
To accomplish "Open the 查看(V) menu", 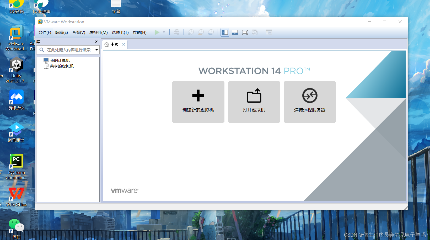I will click(x=79, y=32).
